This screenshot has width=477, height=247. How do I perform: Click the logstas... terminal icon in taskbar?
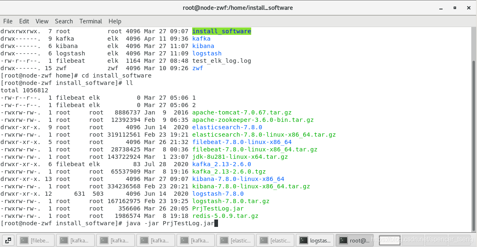(315, 240)
